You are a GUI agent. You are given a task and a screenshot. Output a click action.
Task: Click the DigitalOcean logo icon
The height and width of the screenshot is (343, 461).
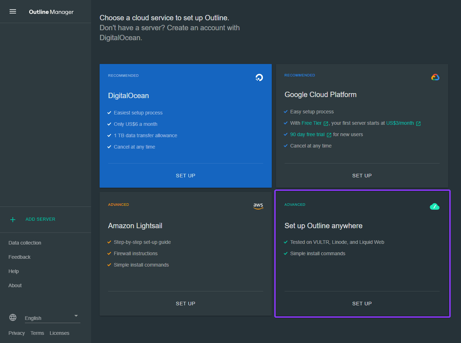(x=259, y=77)
